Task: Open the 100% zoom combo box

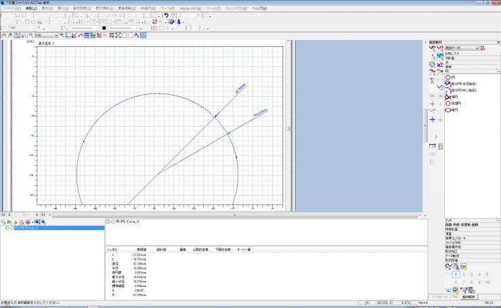Action: (22, 28)
